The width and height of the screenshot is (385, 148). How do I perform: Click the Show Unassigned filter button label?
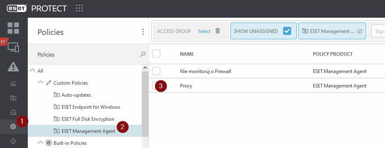[x=256, y=31]
